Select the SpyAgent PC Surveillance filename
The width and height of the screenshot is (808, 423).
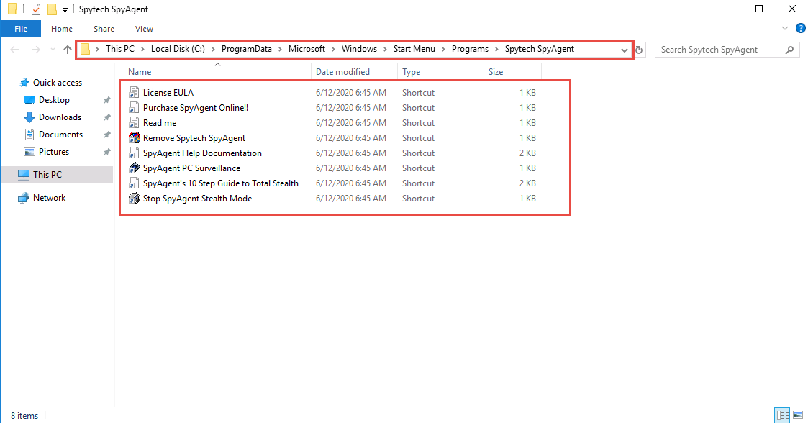point(191,168)
